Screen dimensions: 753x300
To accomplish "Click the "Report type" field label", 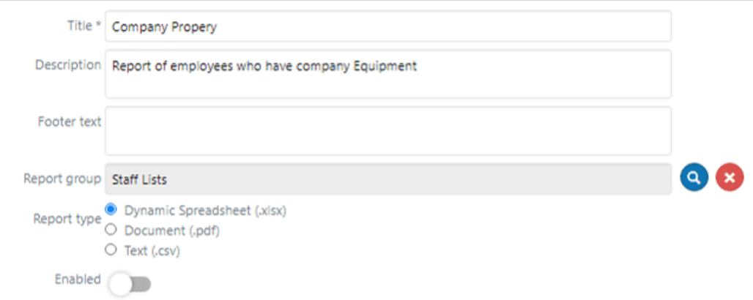I will coord(67,219).
